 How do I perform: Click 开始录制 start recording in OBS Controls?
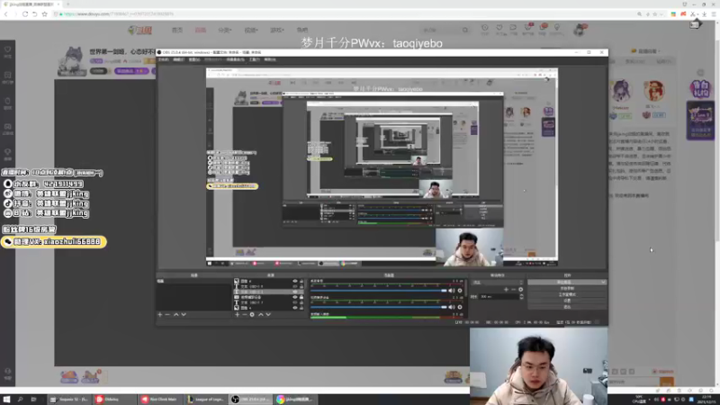click(568, 288)
